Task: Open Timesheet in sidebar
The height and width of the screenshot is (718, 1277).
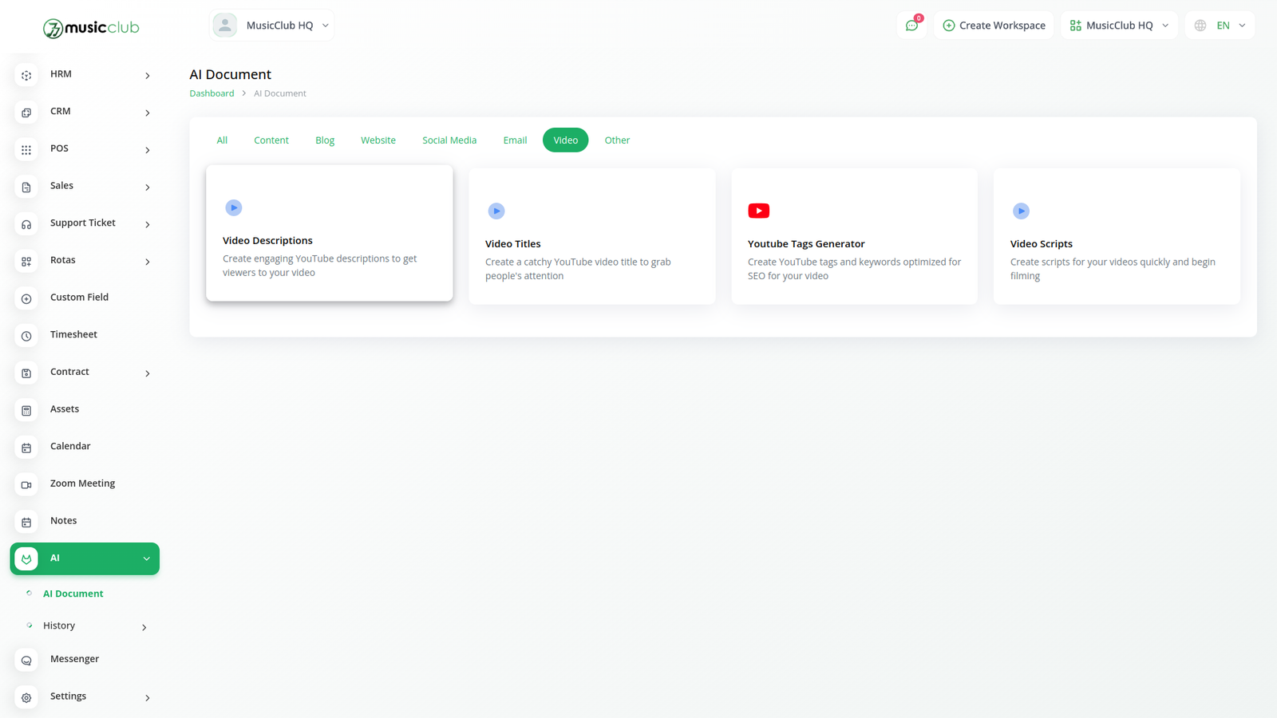Action: point(73,334)
